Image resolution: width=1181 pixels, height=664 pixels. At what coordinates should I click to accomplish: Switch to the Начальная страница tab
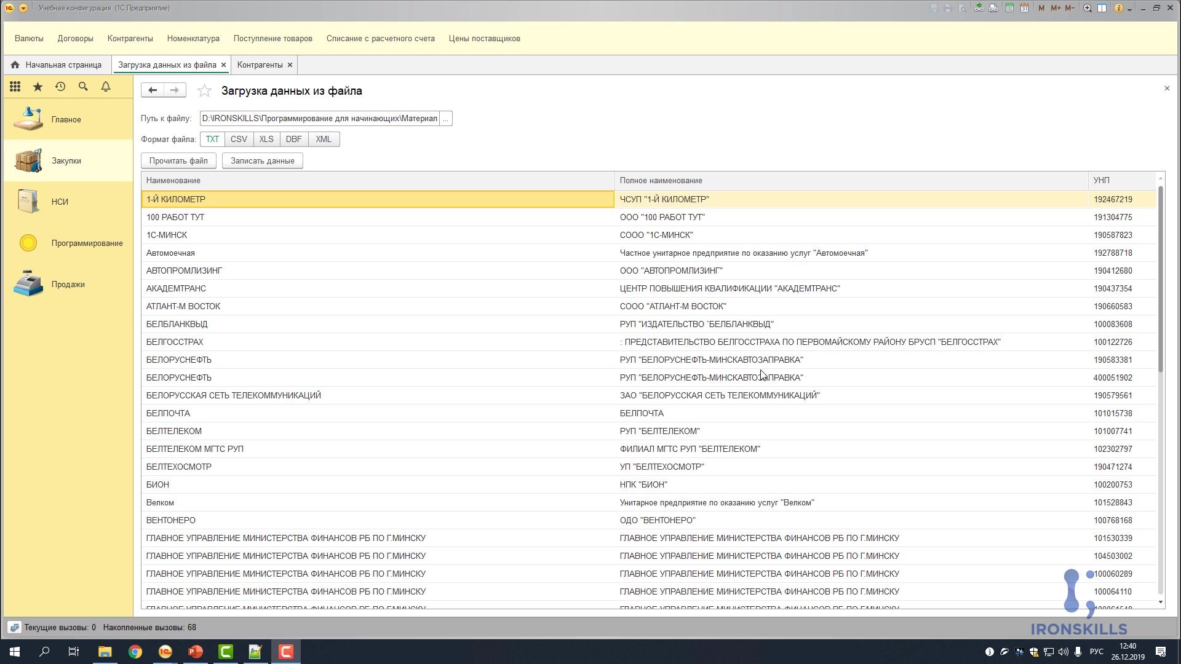pyautogui.click(x=57, y=65)
